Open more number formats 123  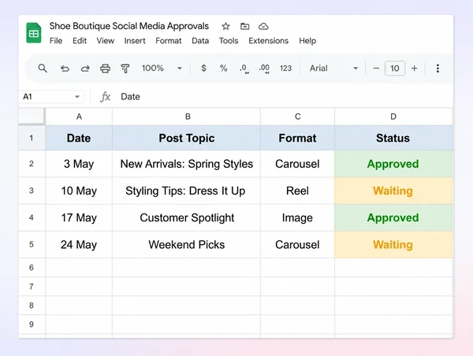pyautogui.click(x=285, y=69)
